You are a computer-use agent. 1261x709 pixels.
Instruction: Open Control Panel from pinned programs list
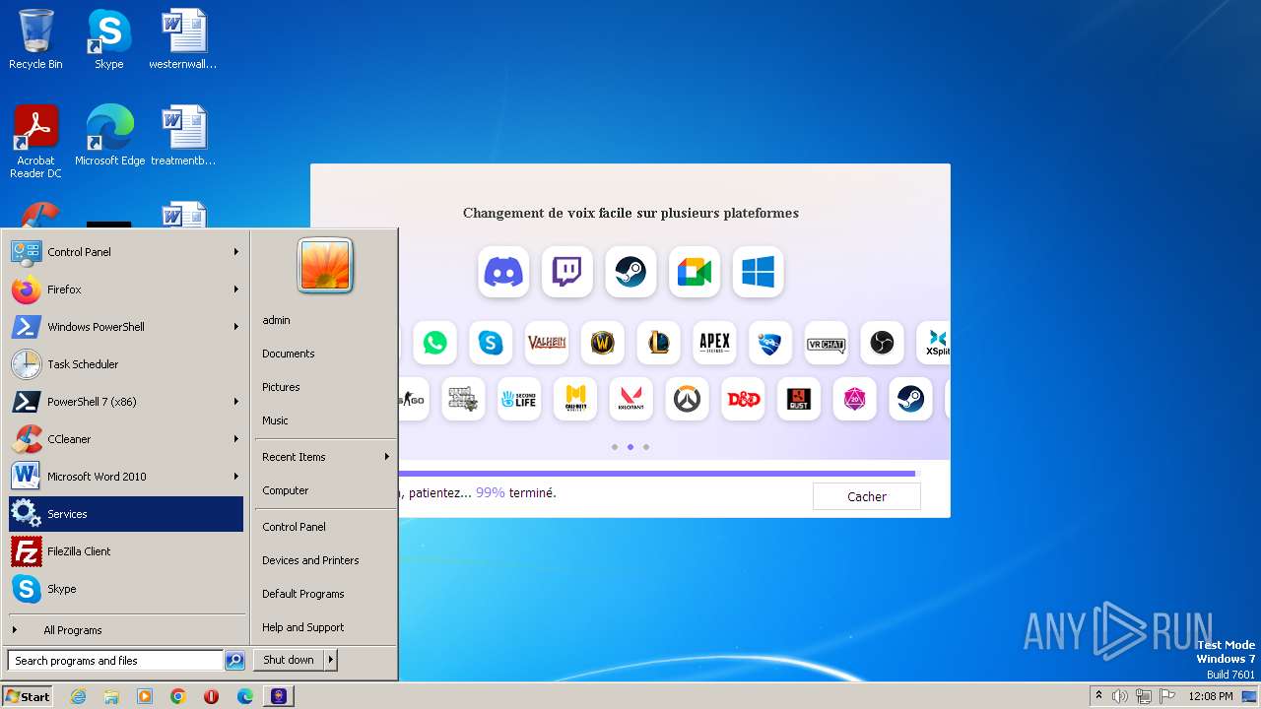tap(125, 252)
